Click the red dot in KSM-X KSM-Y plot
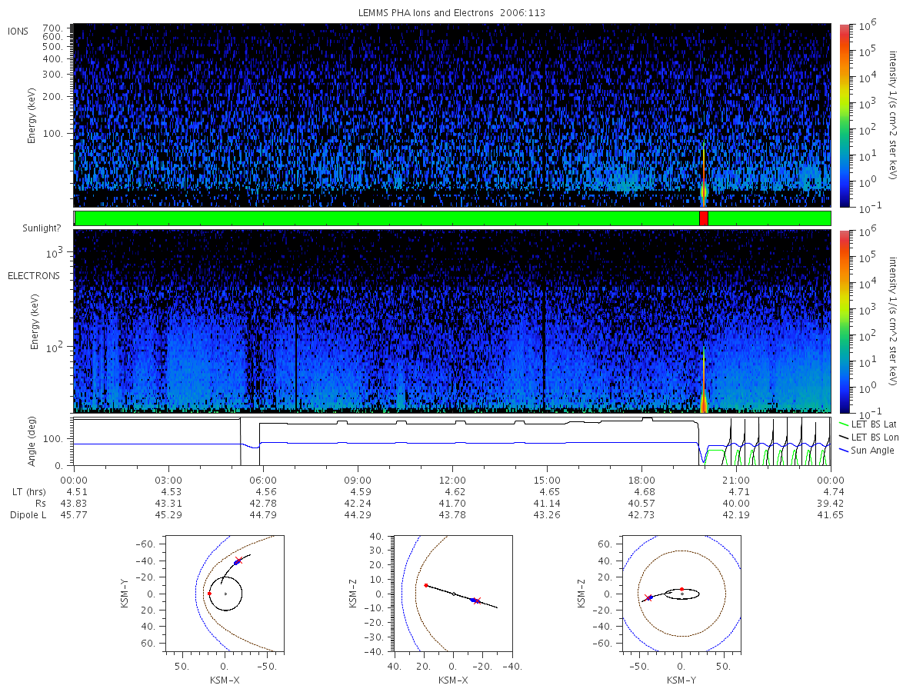 [x=209, y=594]
